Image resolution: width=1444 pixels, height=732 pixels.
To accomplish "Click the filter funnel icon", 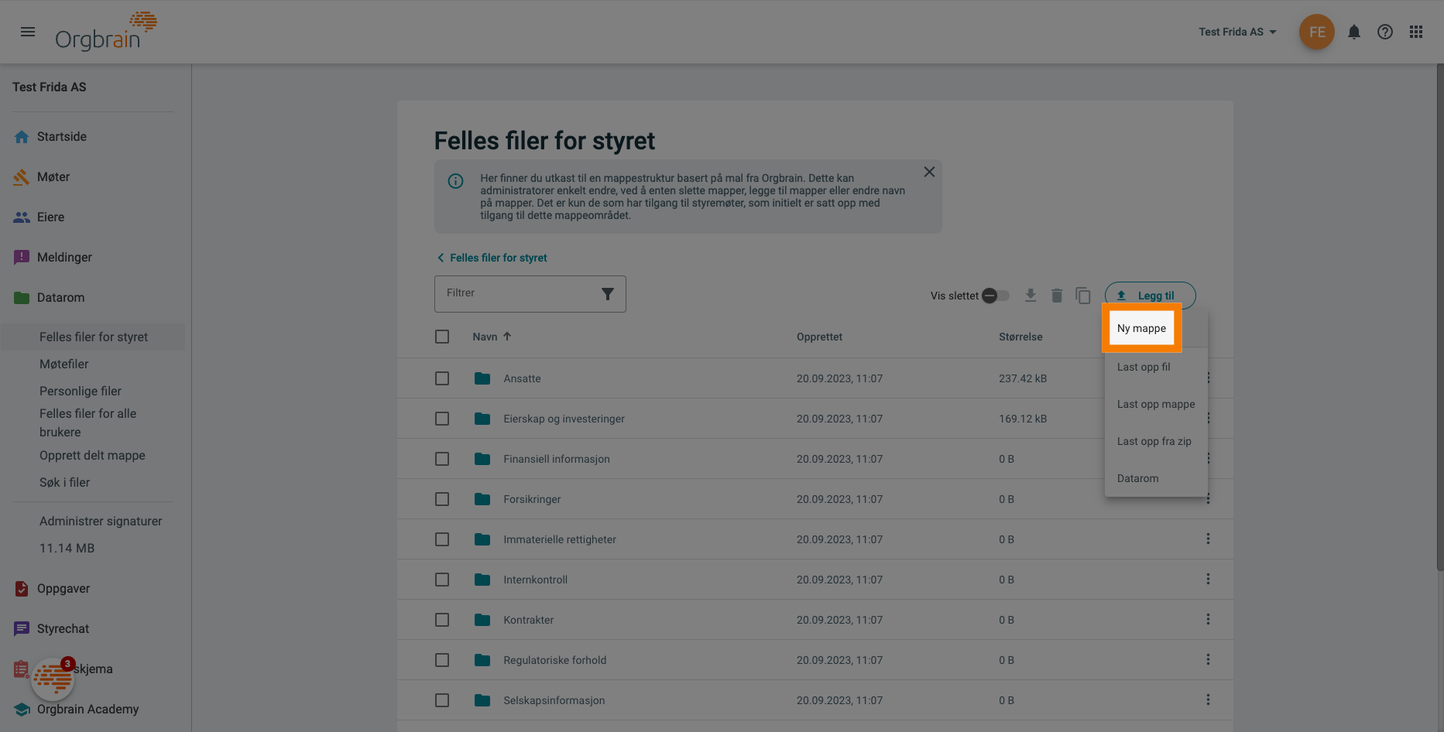I will click(x=607, y=294).
